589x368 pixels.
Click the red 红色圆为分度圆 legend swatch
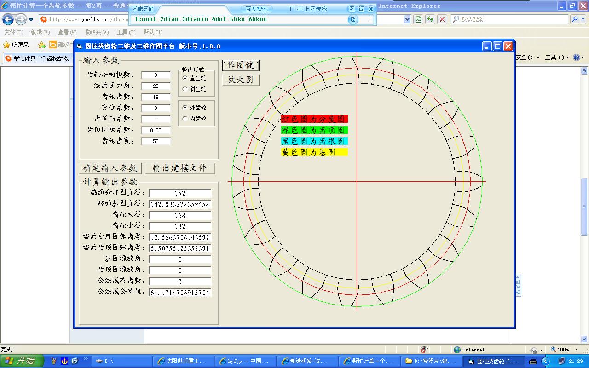point(314,119)
